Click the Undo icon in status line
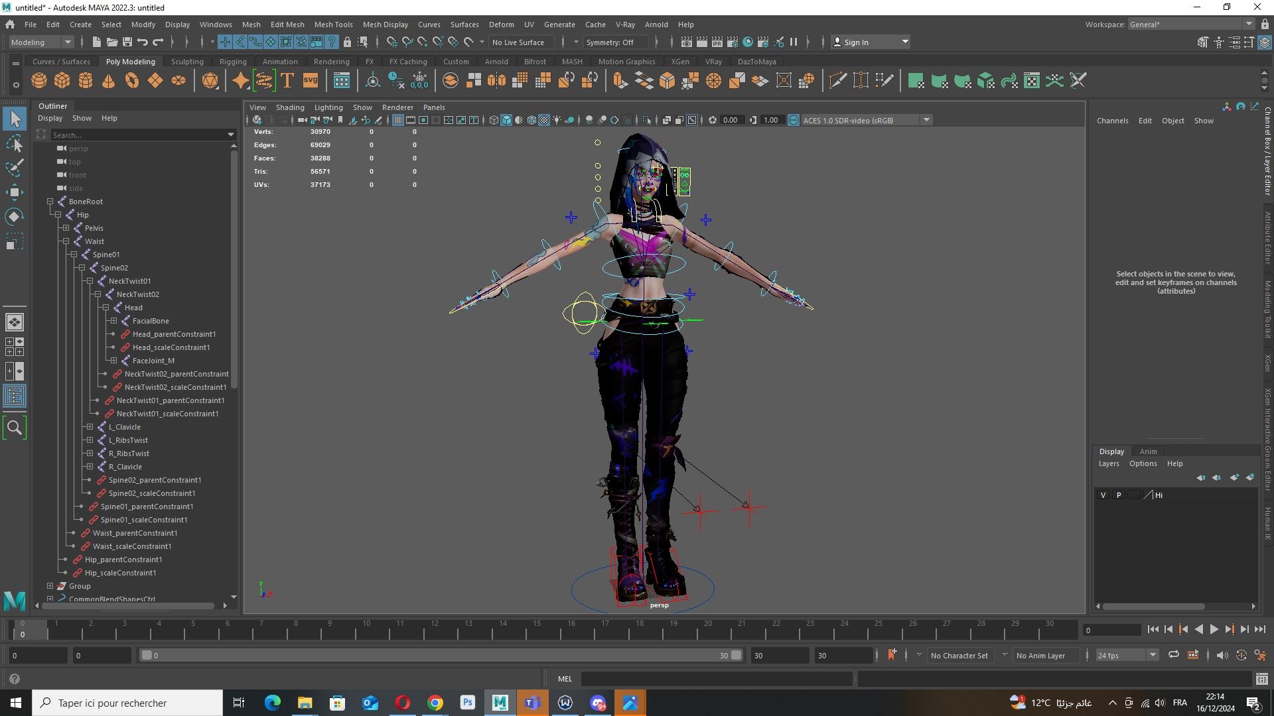This screenshot has width=1274, height=716. [143, 42]
